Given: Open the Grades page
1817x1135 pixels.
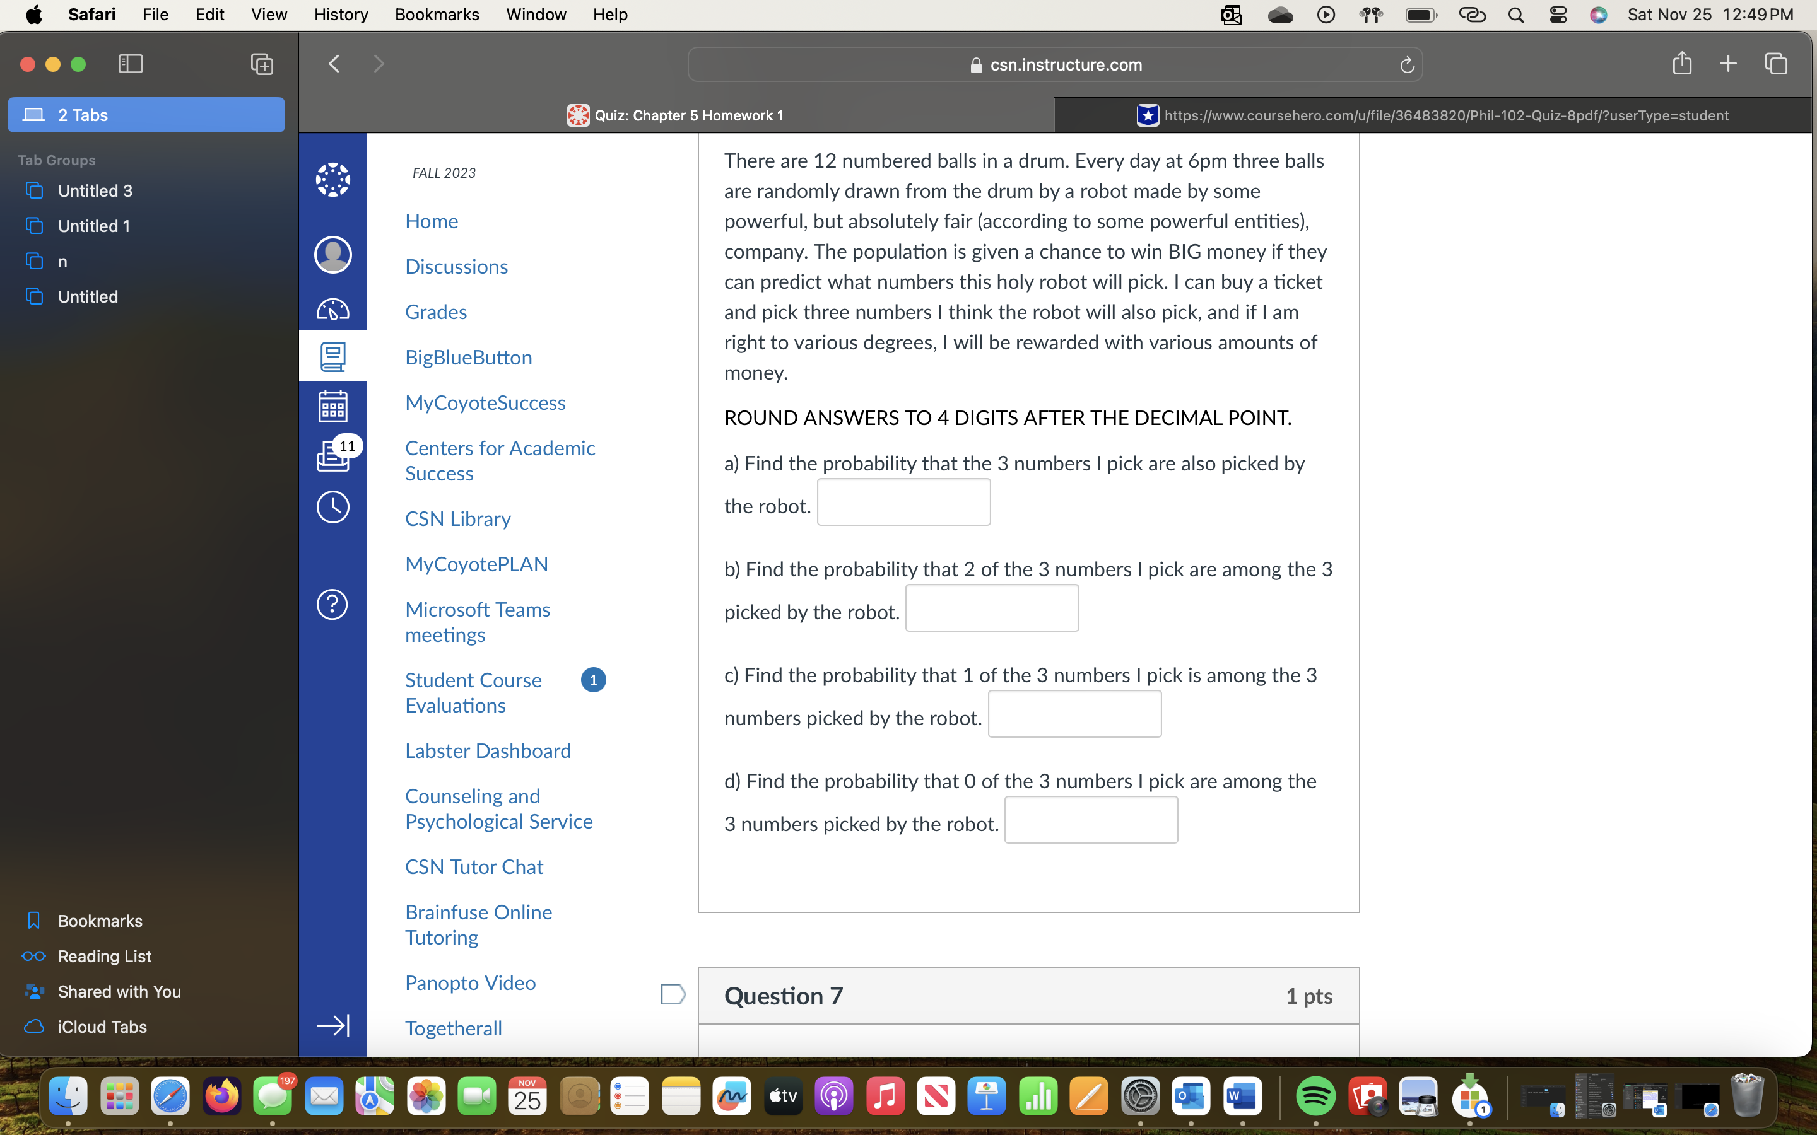Looking at the screenshot, I should (x=435, y=311).
